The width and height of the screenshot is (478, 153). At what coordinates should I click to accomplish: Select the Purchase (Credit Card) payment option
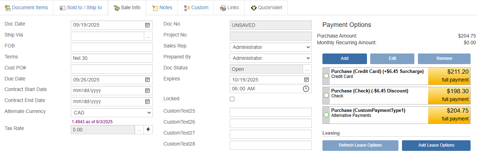326,76
